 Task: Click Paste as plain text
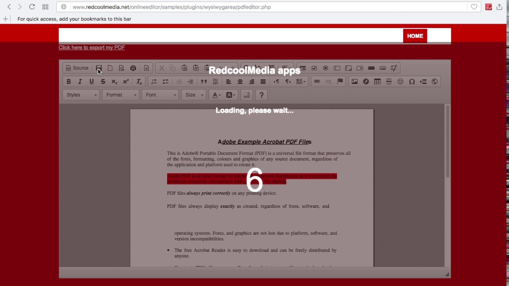coord(196,68)
